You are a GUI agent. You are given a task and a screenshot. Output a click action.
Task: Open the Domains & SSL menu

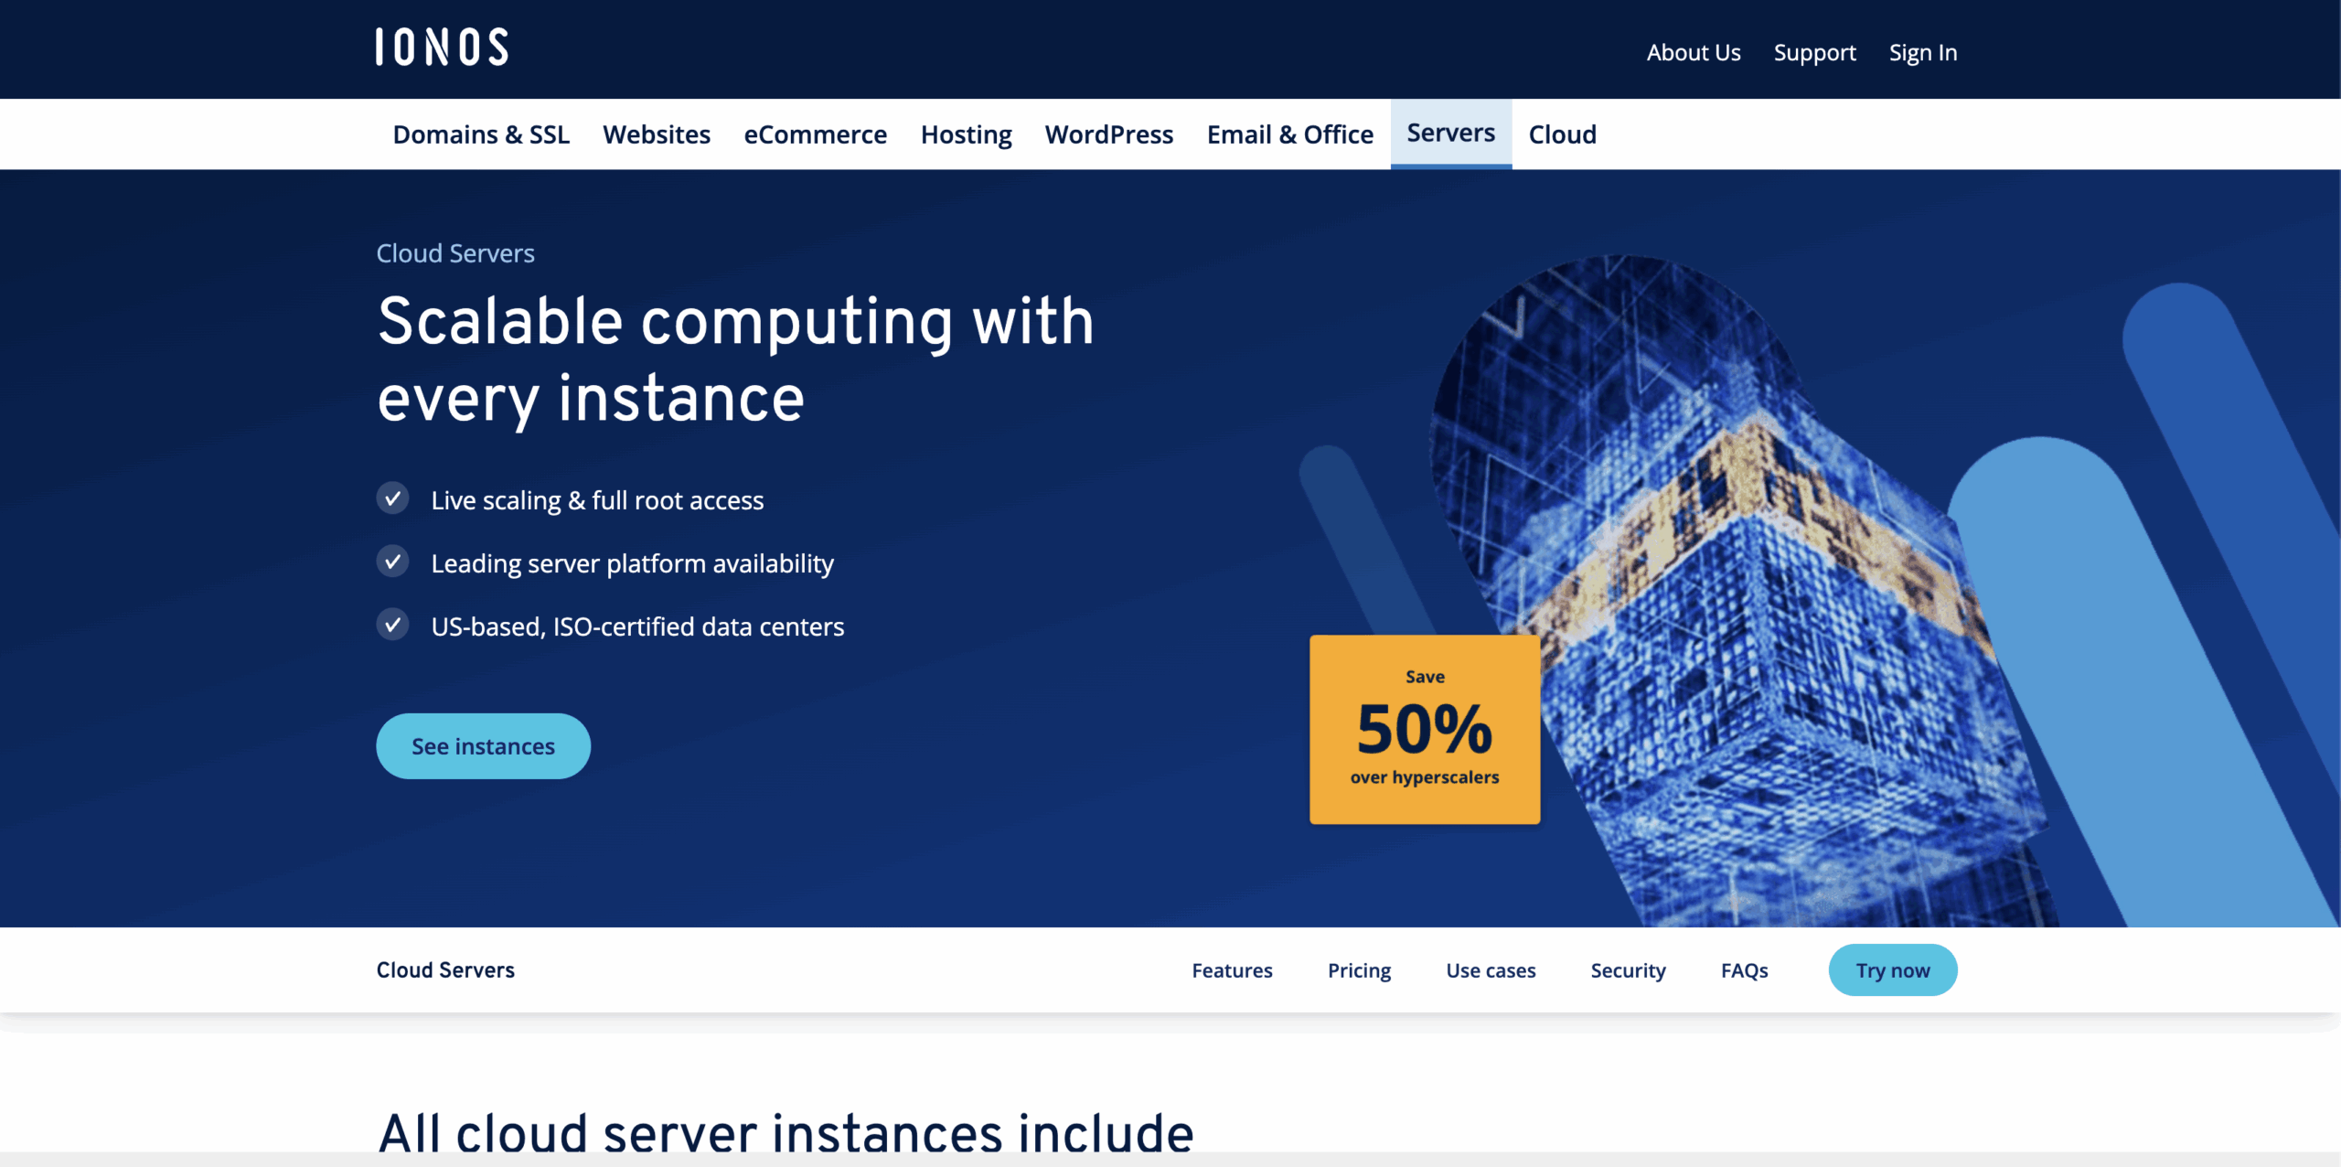481,134
